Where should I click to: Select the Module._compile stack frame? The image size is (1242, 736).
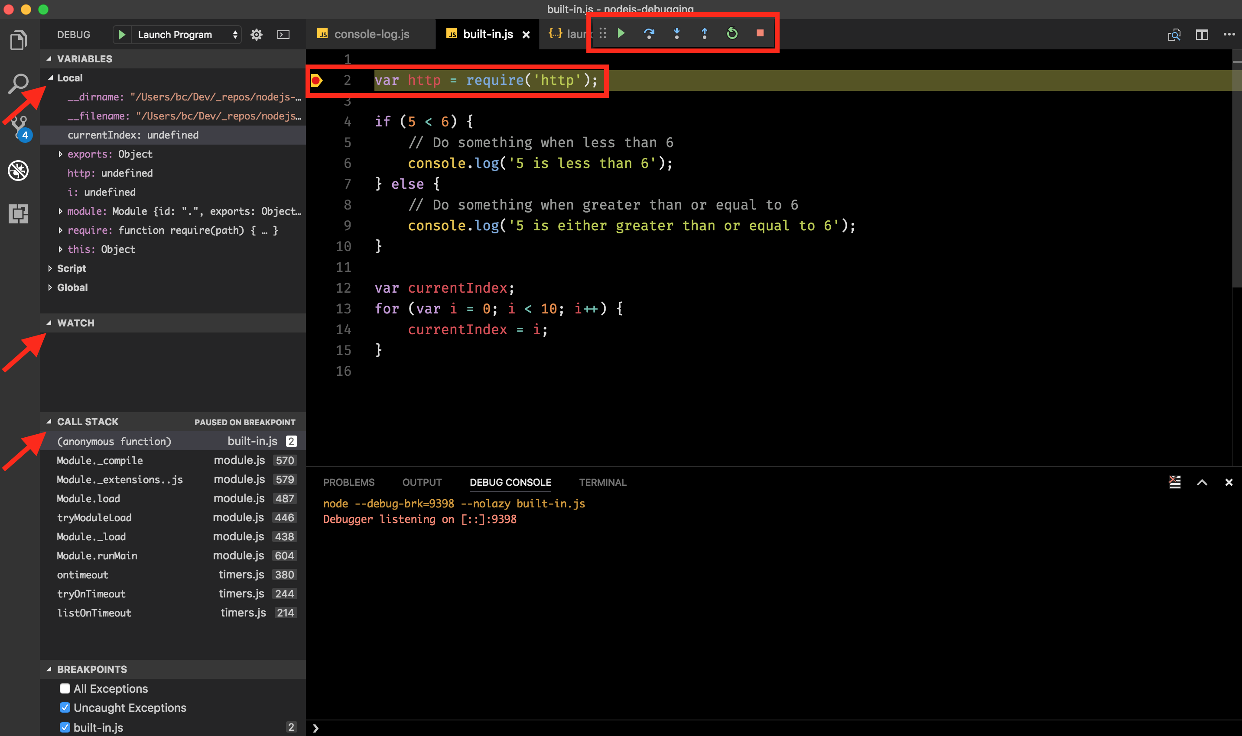click(173, 460)
